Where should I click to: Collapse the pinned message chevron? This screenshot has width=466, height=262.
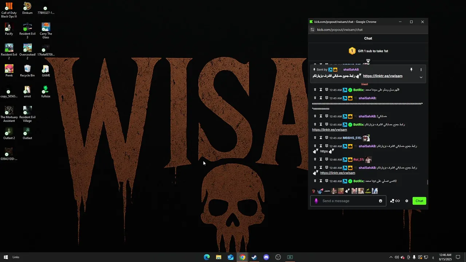point(421,77)
